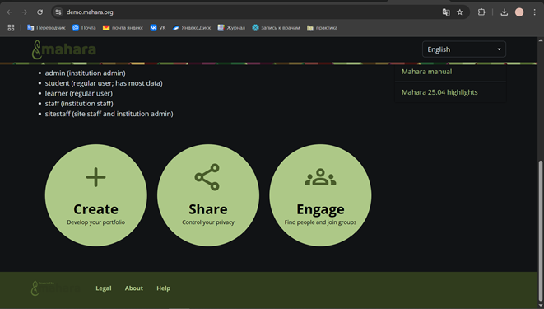Click 'sitestaff (site staff and institution admin)' item
The width and height of the screenshot is (544, 309).
109,114
